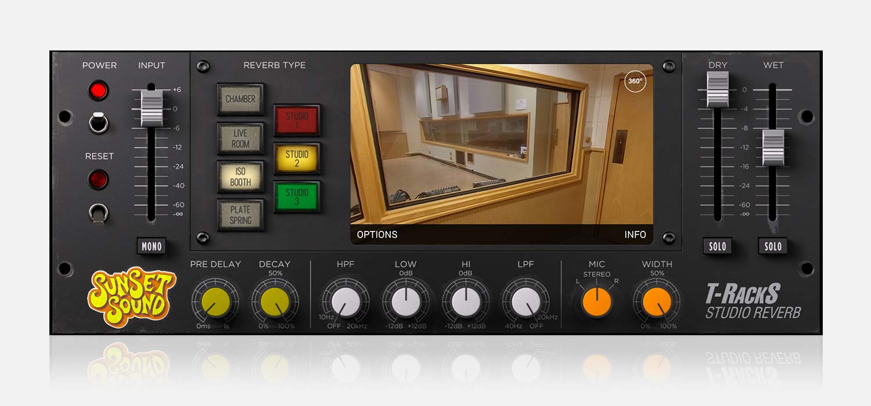The height and width of the screenshot is (406, 871).
Task: Click the red Power indicator lamp
Action: coord(99,90)
